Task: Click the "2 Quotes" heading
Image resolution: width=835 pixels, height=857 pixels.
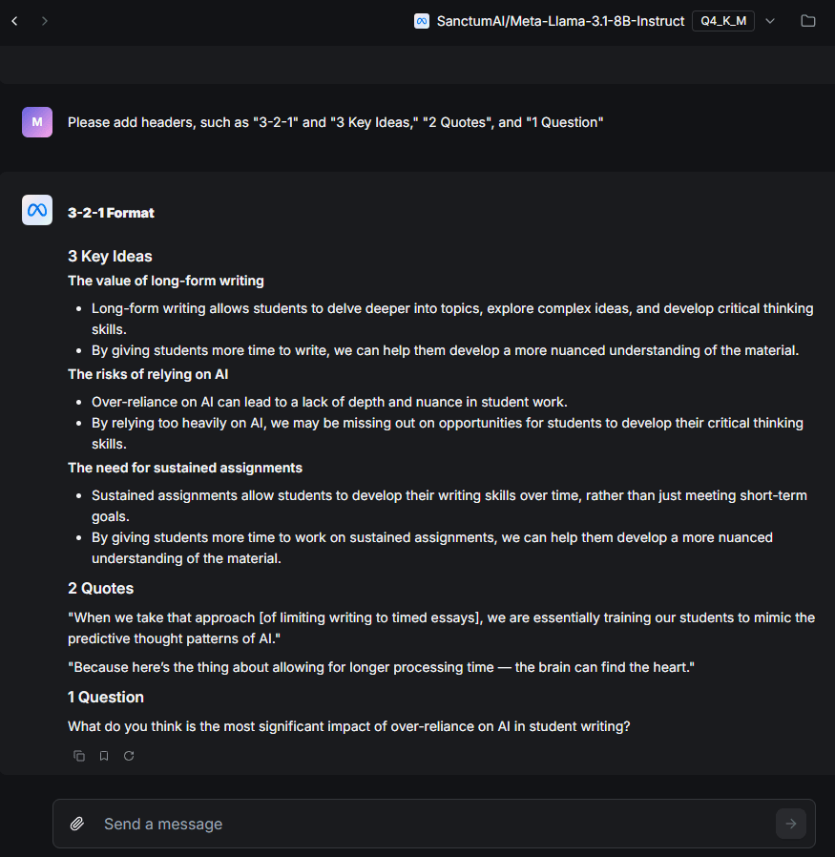Action: click(100, 588)
